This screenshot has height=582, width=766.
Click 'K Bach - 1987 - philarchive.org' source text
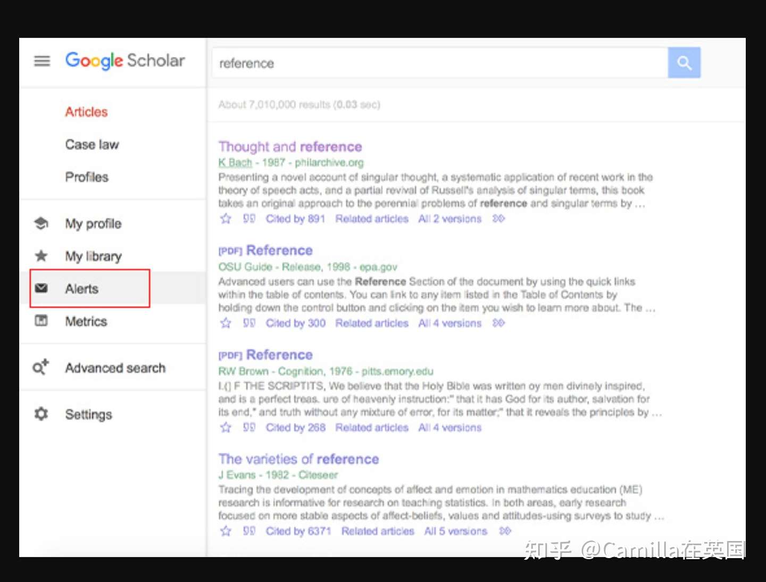tap(291, 162)
